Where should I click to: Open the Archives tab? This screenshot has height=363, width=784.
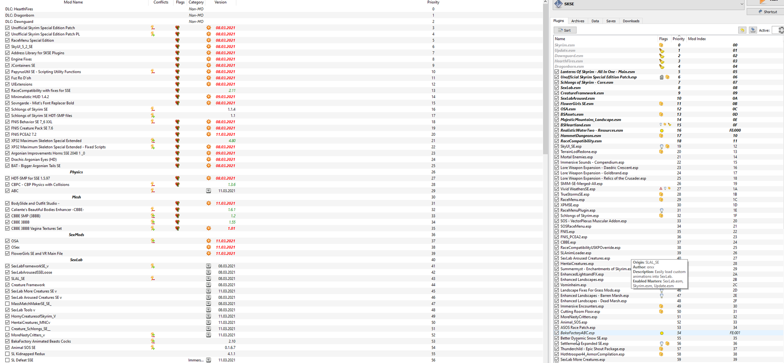(577, 21)
